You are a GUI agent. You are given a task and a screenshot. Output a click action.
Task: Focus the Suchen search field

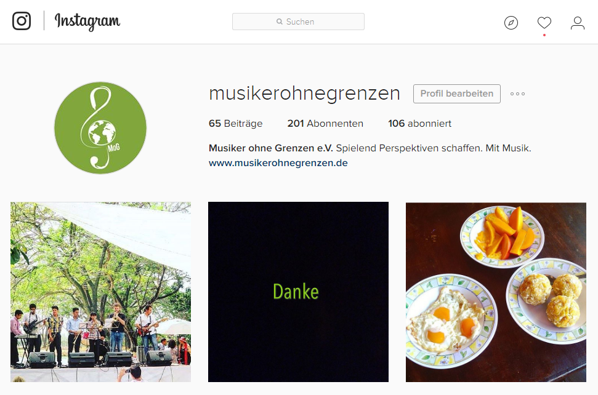pos(298,22)
